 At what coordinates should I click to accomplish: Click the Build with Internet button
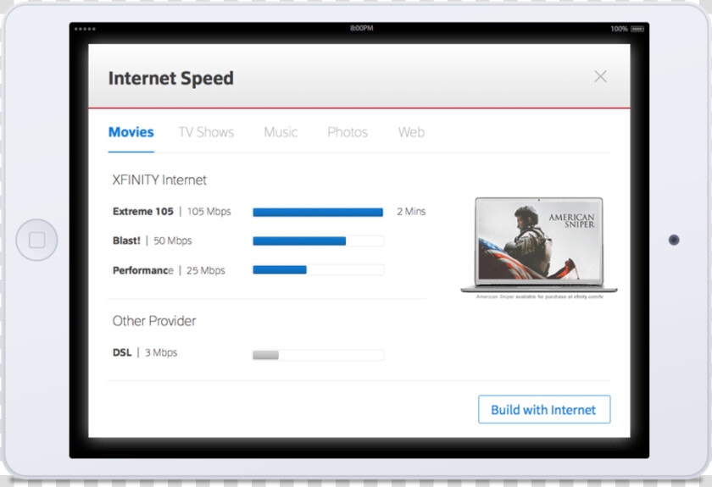click(x=544, y=409)
